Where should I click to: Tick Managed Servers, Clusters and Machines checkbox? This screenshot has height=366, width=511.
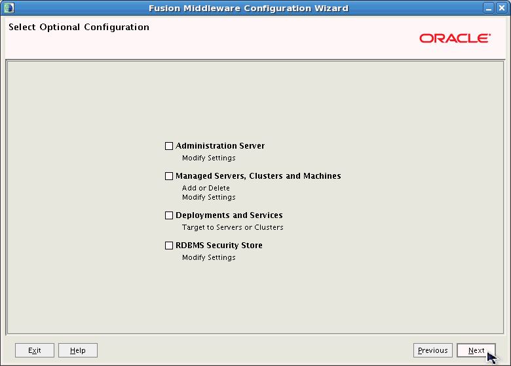point(169,176)
